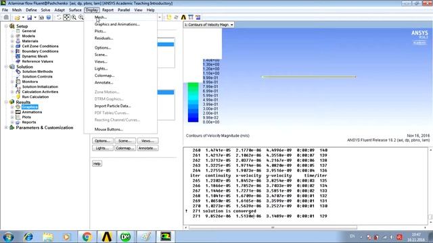Click Run Calculation lightning icon
Screen dimensions: 433x243
(18, 97)
